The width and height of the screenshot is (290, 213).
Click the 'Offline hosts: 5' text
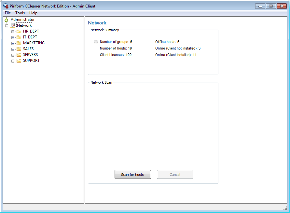click(x=167, y=42)
